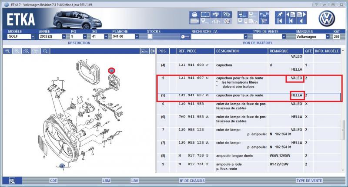Open the single shopping cart icon

264,21
